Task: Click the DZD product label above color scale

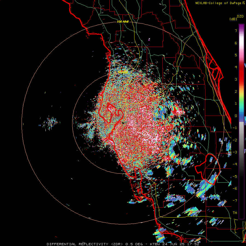Action: tap(240, 16)
